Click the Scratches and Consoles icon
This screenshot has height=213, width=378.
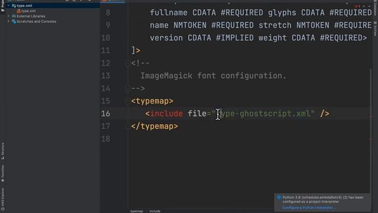[14, 21]
